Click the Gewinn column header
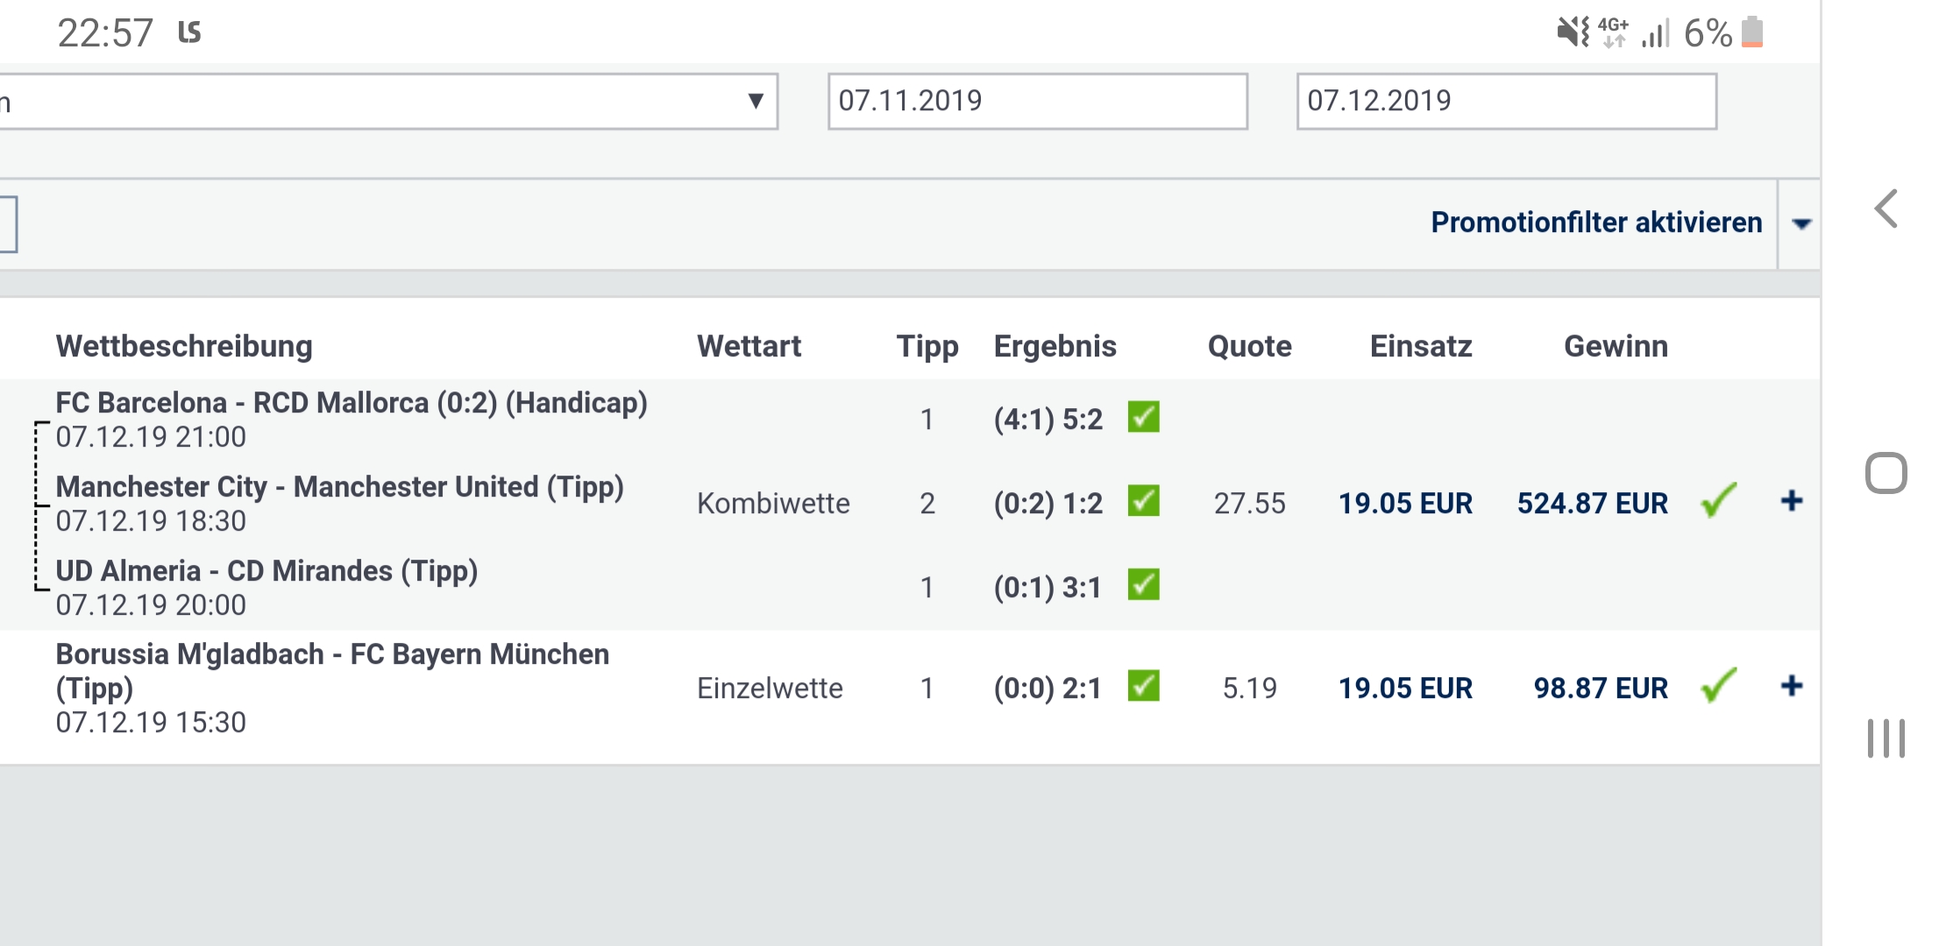The width and height of the screenshot is (1946, 946). (1616, 346)
